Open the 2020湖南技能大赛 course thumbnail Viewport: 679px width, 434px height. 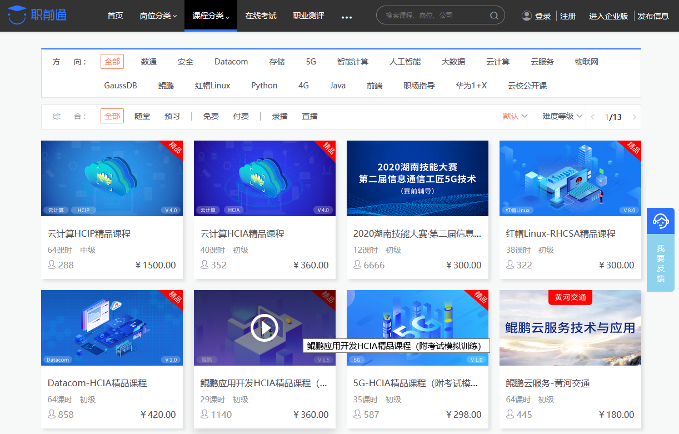[417, 178]
